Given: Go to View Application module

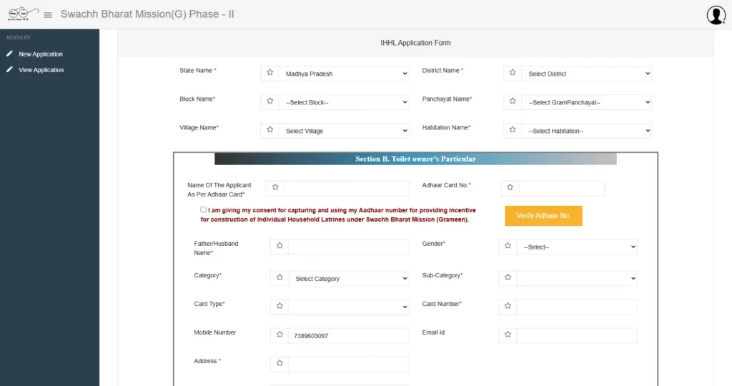Looking at the screenshot, I should (41, 70).
